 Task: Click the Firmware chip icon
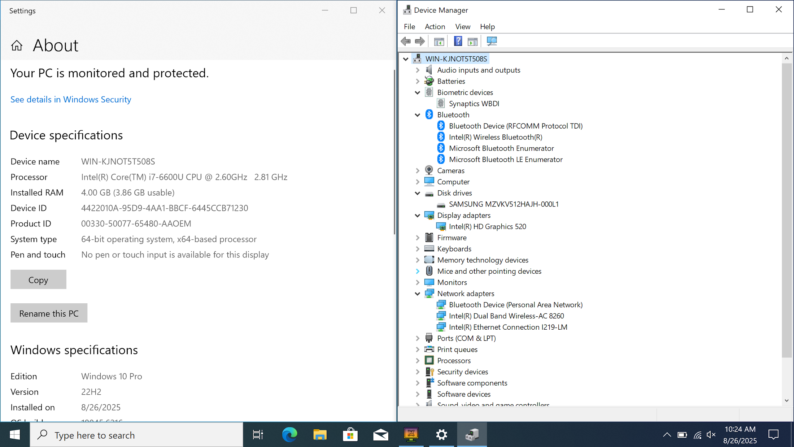(429, 237)
